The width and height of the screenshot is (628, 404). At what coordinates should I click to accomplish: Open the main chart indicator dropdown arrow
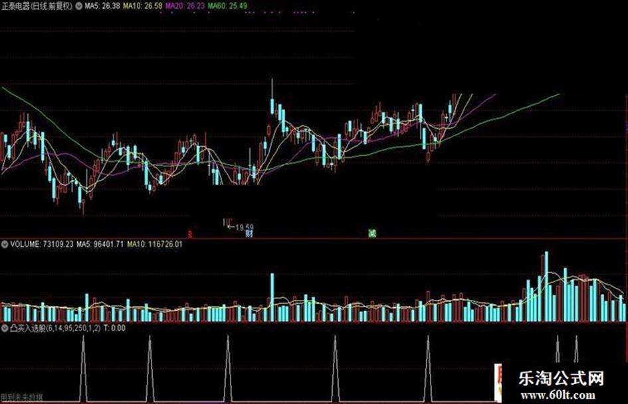[x=78, y=6]
